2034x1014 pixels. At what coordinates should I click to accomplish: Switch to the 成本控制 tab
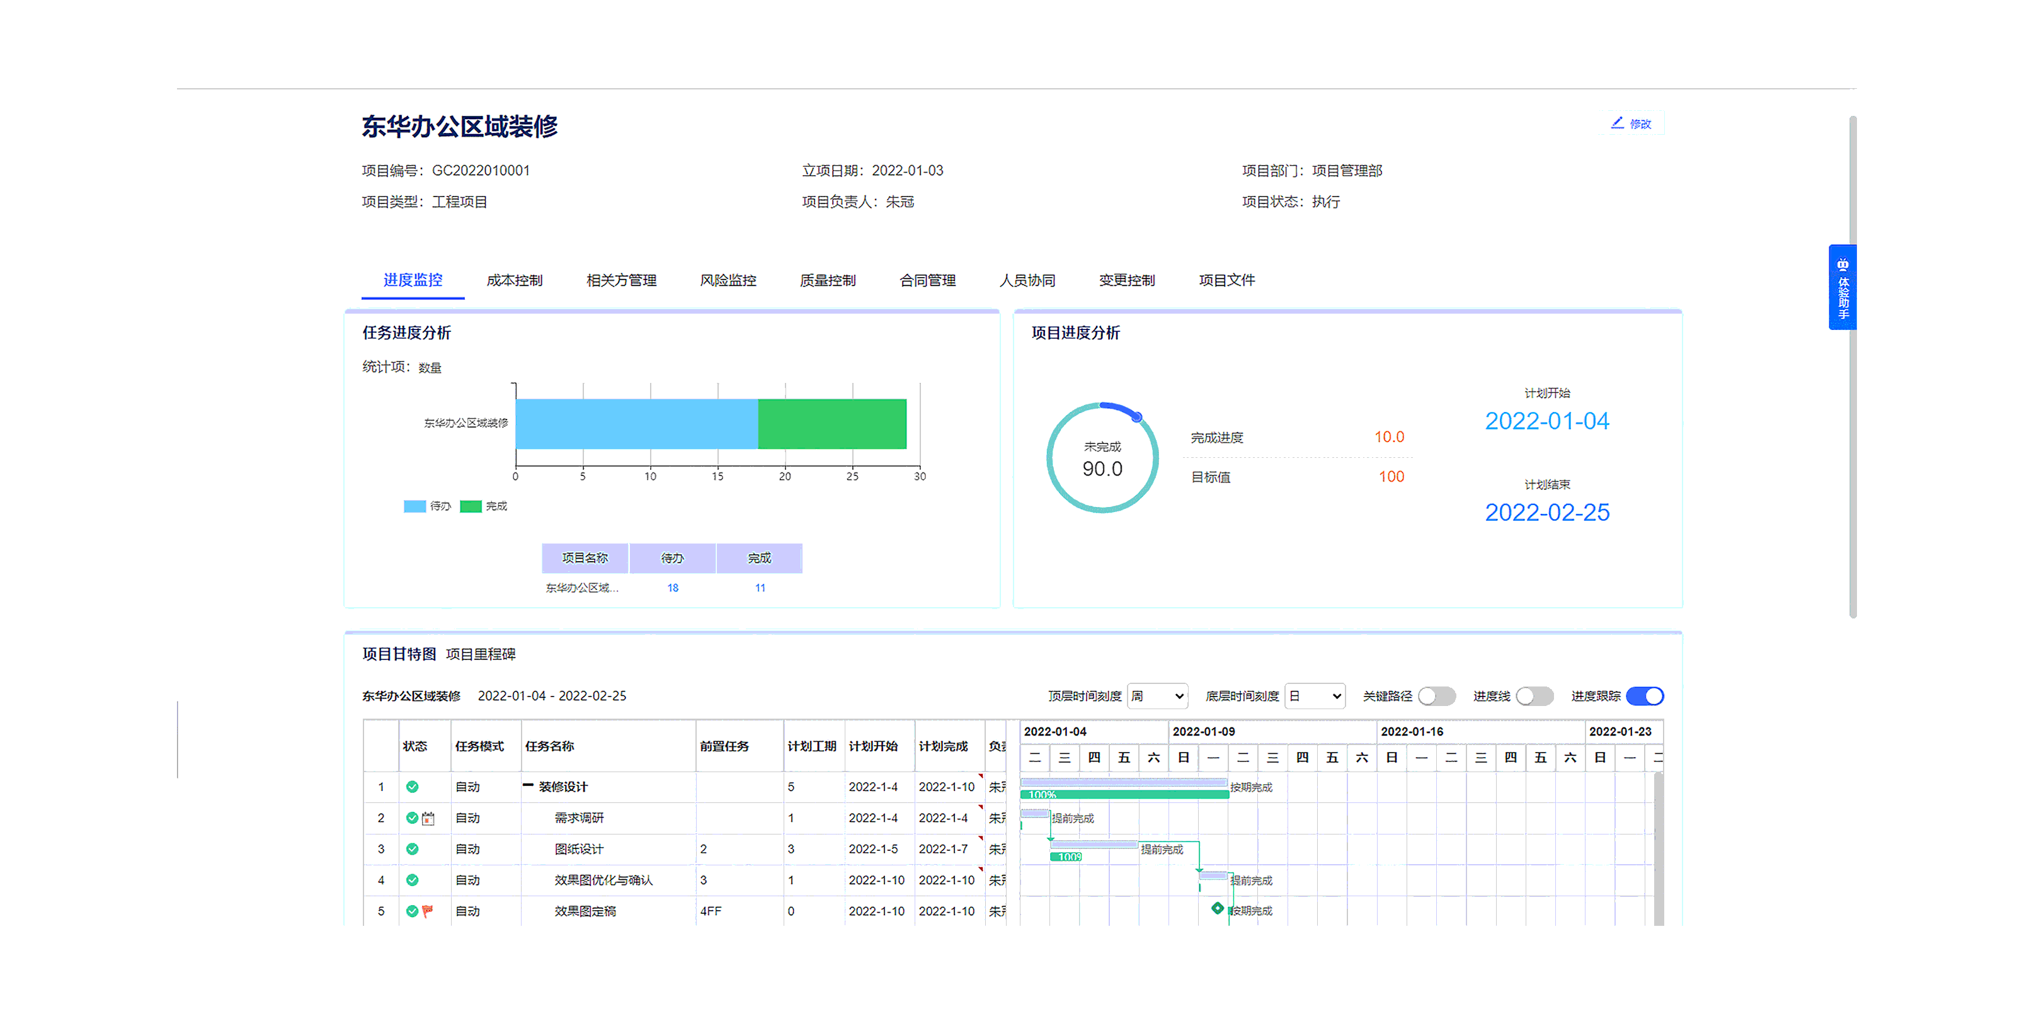click(x=514, y=280)
